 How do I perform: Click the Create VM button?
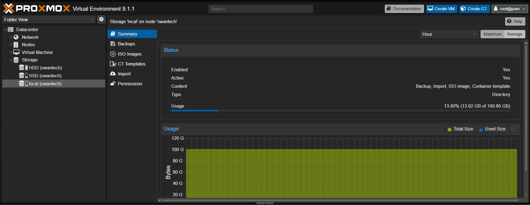442,9
